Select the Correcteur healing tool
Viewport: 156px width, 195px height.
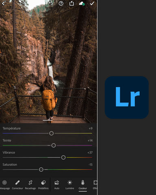point(17,185)
